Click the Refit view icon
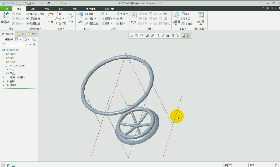The width and height of the screenshot is (280, 167). pos(131,35)
